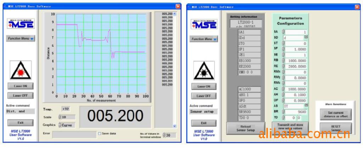Expand the SD parameter dropdown

point(306,37)
